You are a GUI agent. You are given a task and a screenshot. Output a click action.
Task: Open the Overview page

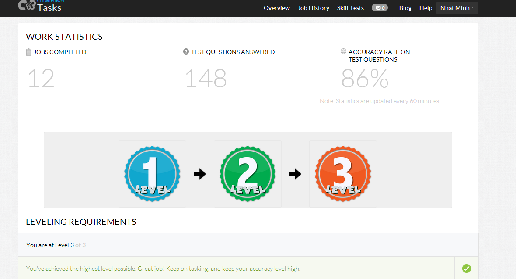pos(276,8)
